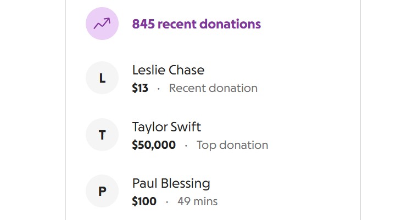
Task: Click the dot separator after $50,000
Action: click(186, 146)
